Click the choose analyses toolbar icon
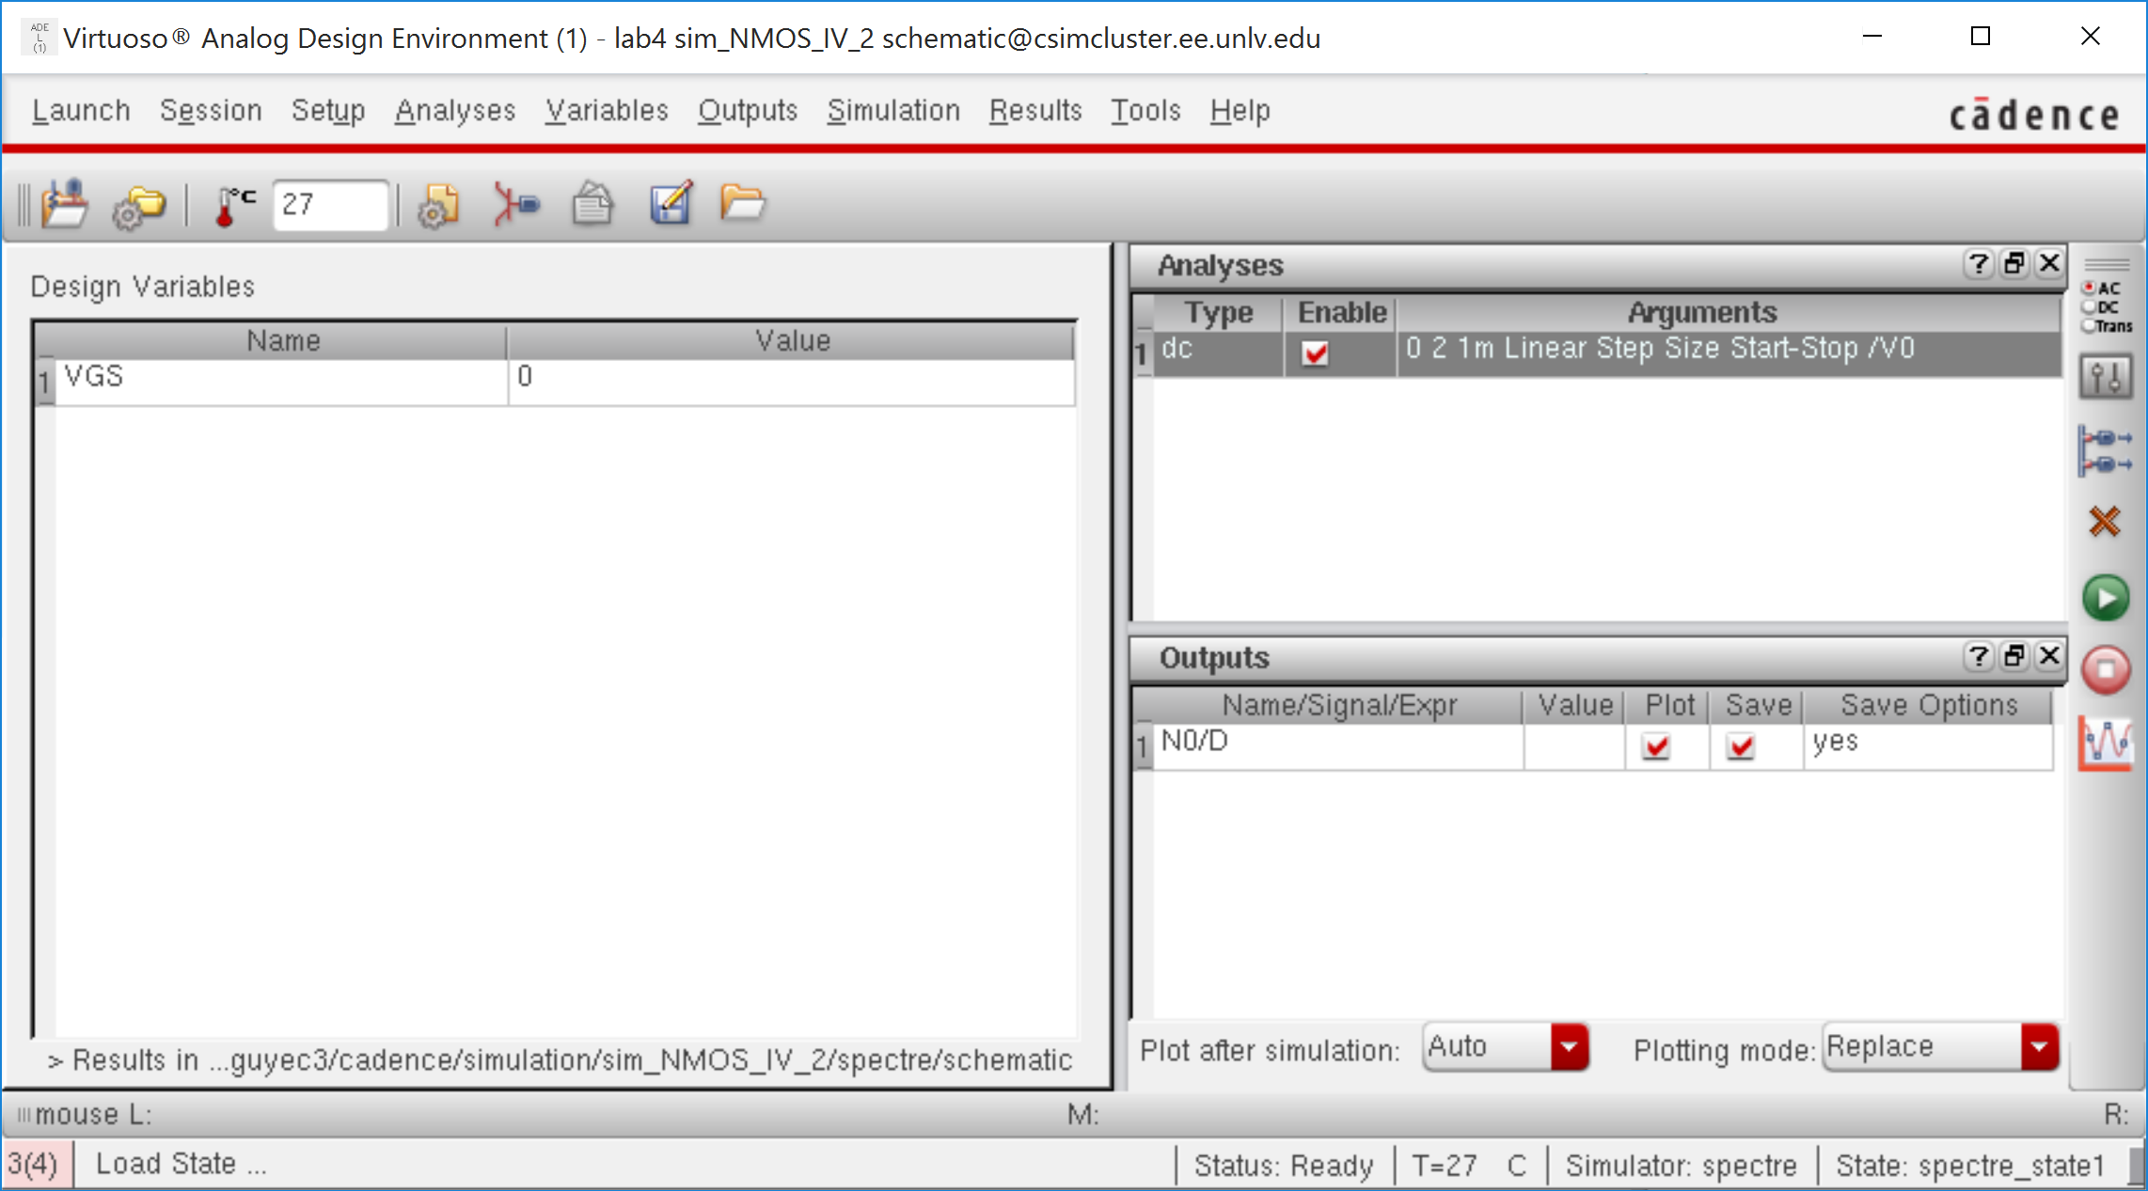2148x1191 pixels. 516,204
